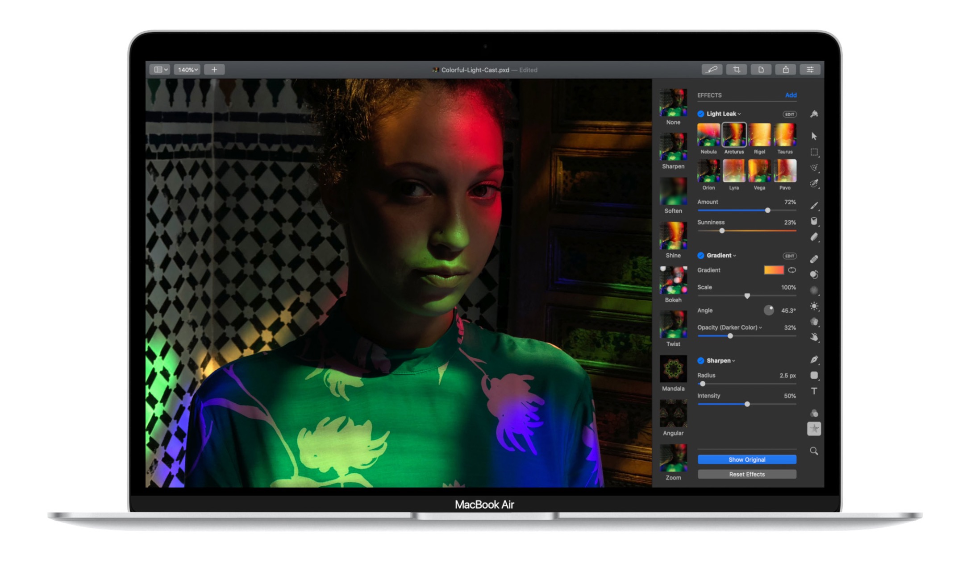Select the Crop tool in toolbar
Image resolution: width=958 pixels, height=571 pixels.
pyautogui.click(x=738, y=70)
